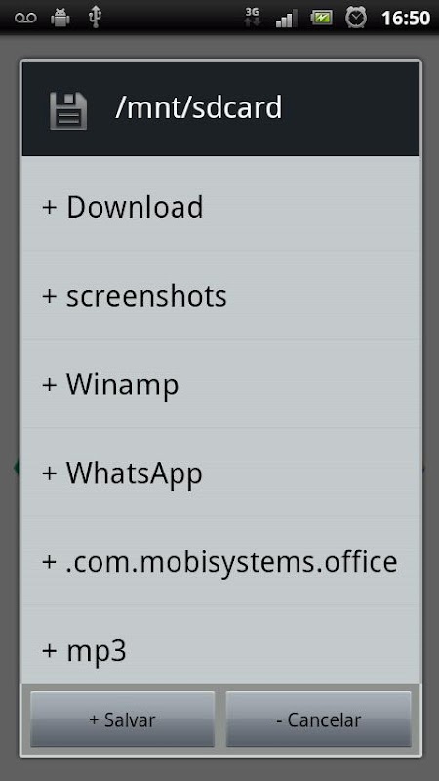Viewport: 439px width, 781px height.
Task: Tap the battery charging icon
Action: (322, 18)
